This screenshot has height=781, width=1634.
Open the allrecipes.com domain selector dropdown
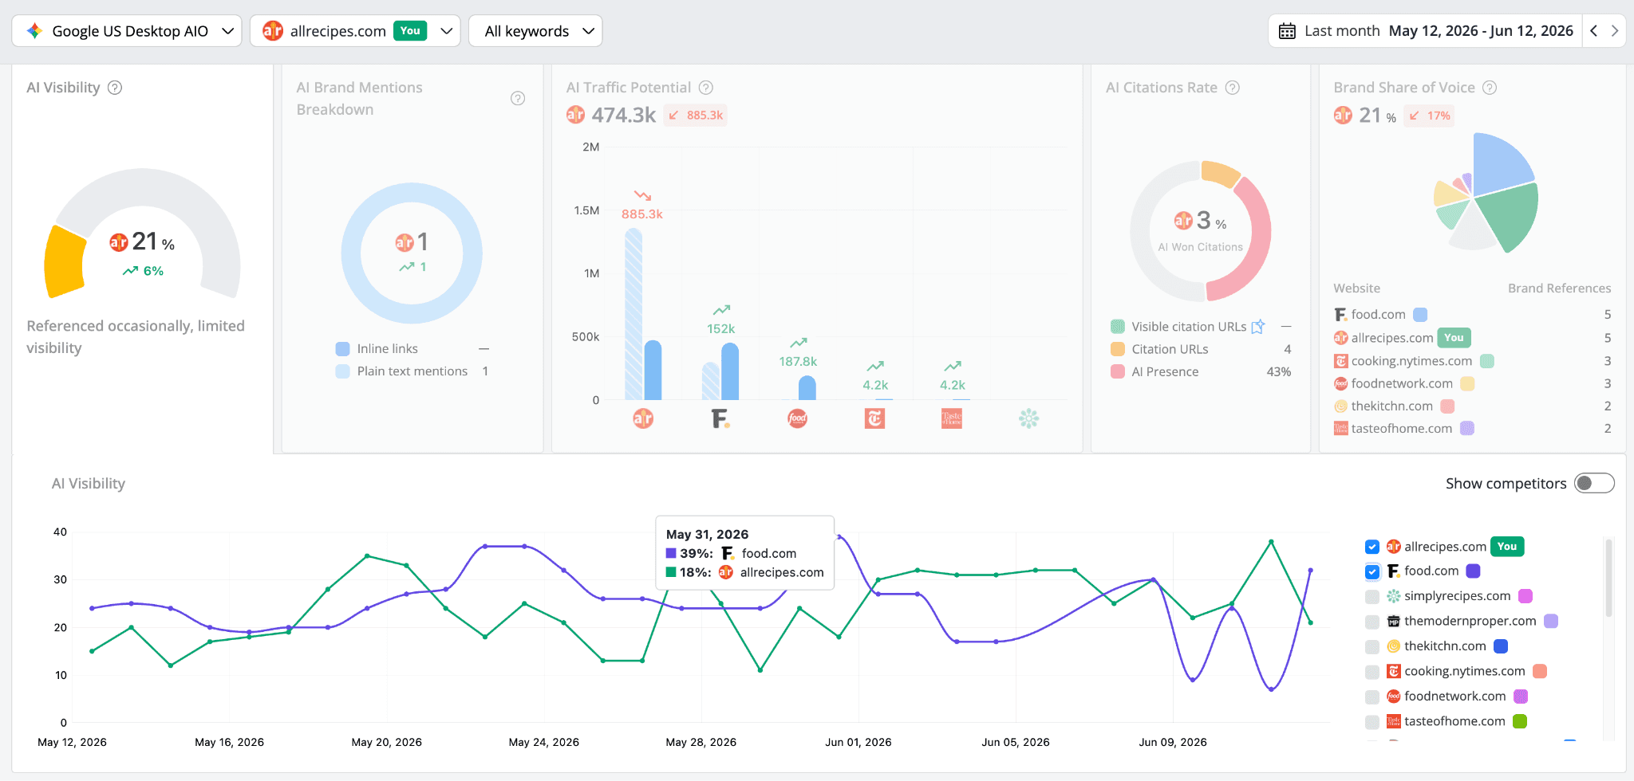coord(355,31)
